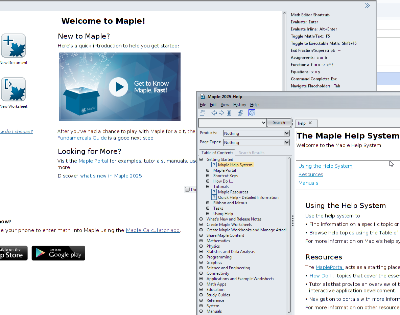Click the help home (up arrow page) toolbar icon
The image size is (400, 315).
pyautogui.click(x=229, y=113)
